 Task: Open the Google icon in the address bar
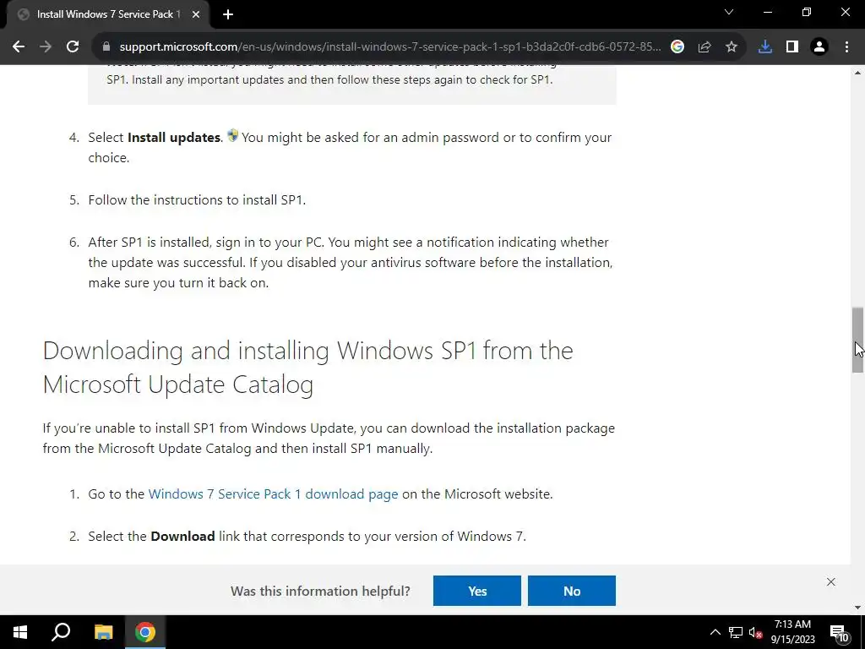pos(677,47)
